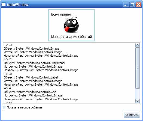Click 'Объект: System.Windows.Controls.StackPanel' line

pos(34,63)
